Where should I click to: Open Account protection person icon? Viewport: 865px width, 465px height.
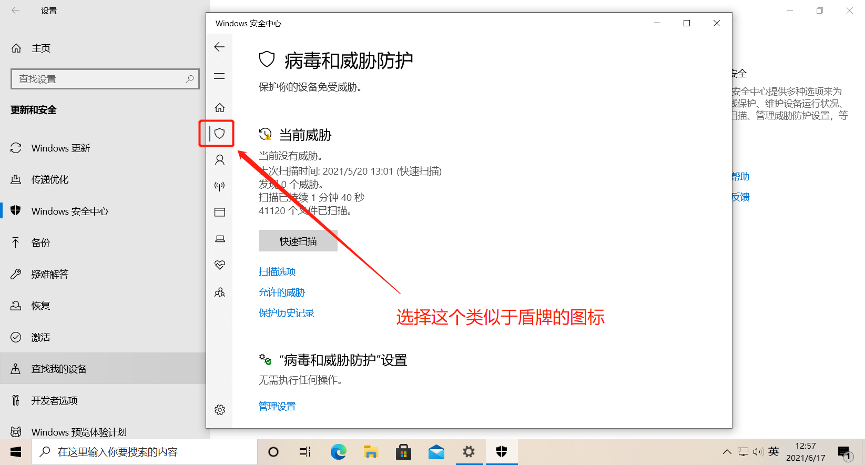[x=220, y=160]
